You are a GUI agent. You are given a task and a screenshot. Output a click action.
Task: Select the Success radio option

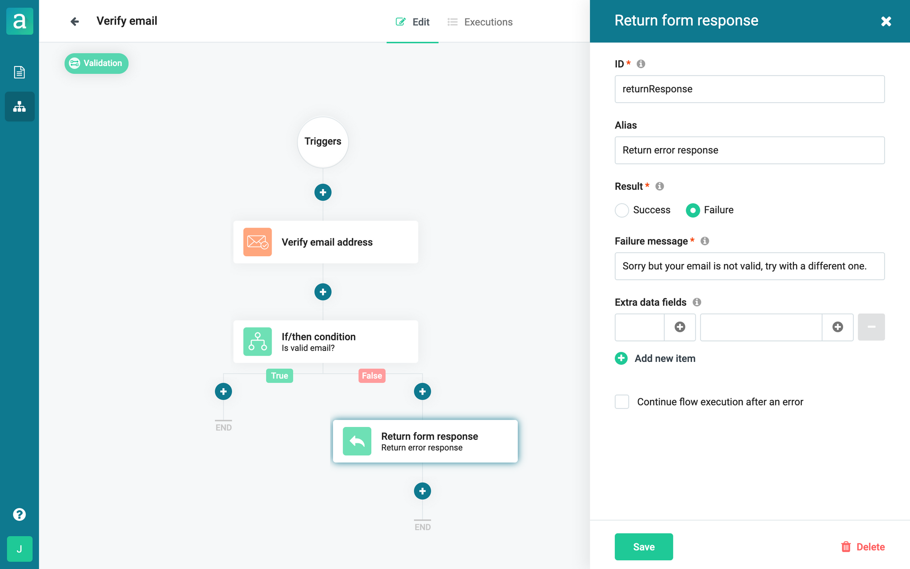(x=622, y=210)
